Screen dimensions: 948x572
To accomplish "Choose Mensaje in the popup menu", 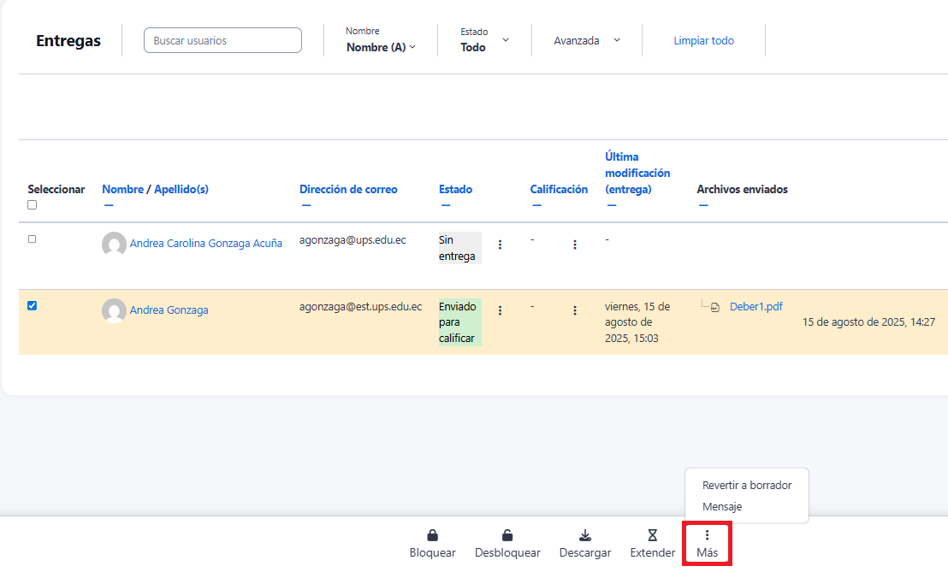I will (x=722, y=506).
